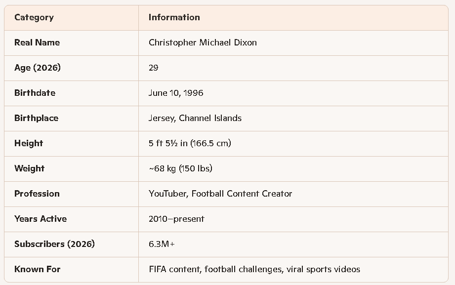Screen dimensions: 455x285
Task: Click the 6.3M+ subscribers value
Action: 162,244
